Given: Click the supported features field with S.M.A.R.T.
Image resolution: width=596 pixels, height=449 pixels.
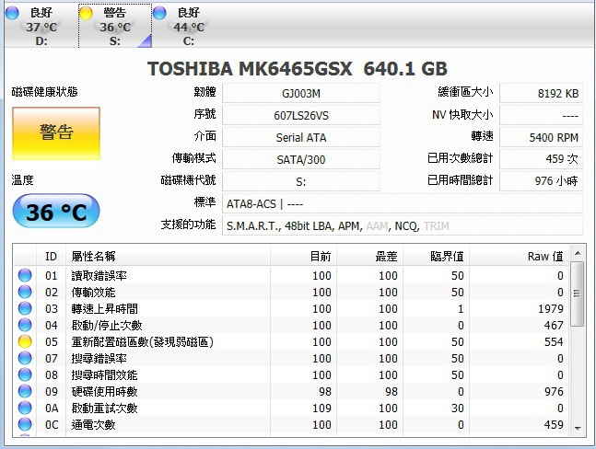Looking at the screenshot, I should click(x=403, y=225).
